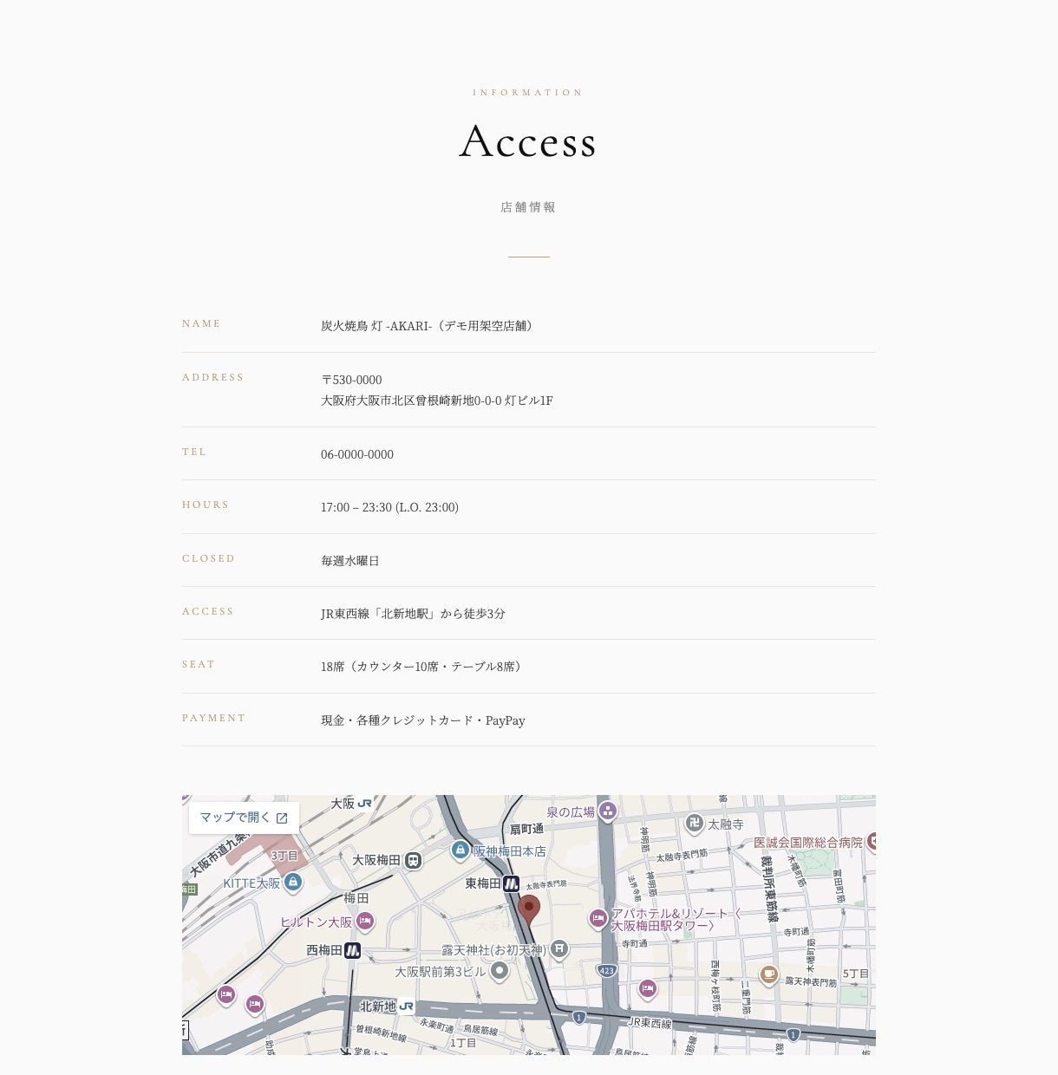The image size is (1058, 1075).
Task: Click the address line 大阪府大阪市北区曾根崎新地0-0-0
Action: coord(411,401)
